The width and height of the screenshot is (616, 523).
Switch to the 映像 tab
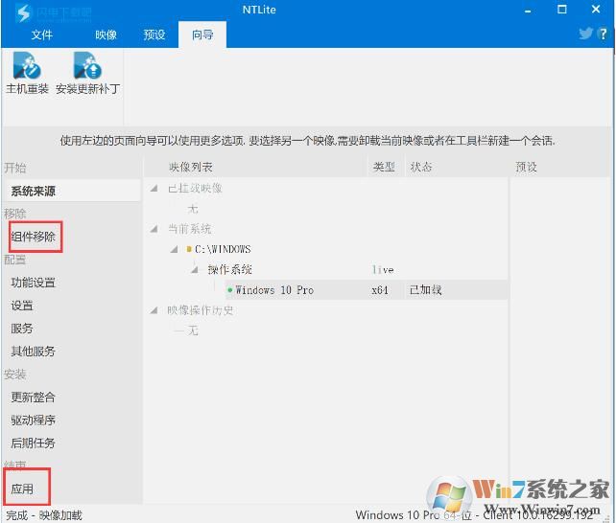pos(107,34)
